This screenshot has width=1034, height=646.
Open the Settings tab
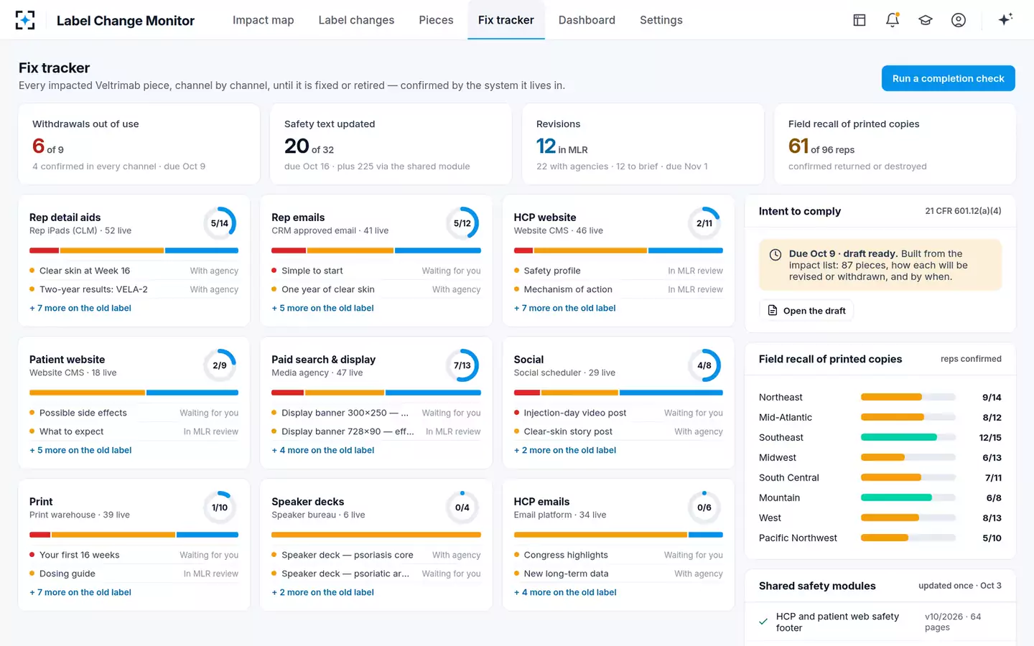click(x=661, y=20)
